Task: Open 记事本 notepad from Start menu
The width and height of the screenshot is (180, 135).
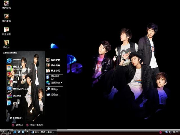Action: coord(13,103)
